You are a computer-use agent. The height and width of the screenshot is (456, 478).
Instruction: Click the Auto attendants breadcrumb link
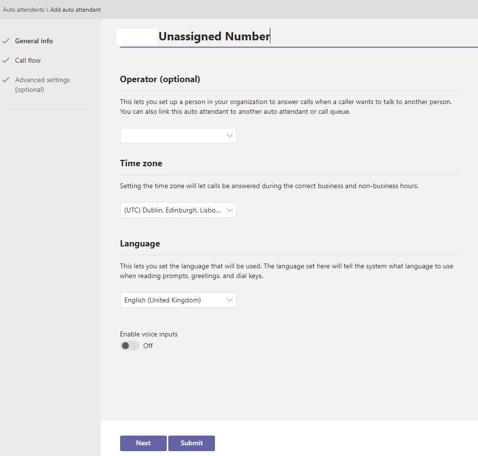pyautogui.click(x=23, y=10)
